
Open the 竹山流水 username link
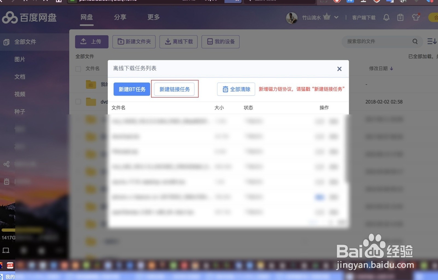tap(311, 18)
